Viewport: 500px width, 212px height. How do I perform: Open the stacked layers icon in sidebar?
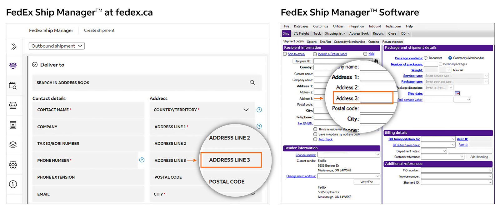[x=13, y=145]
